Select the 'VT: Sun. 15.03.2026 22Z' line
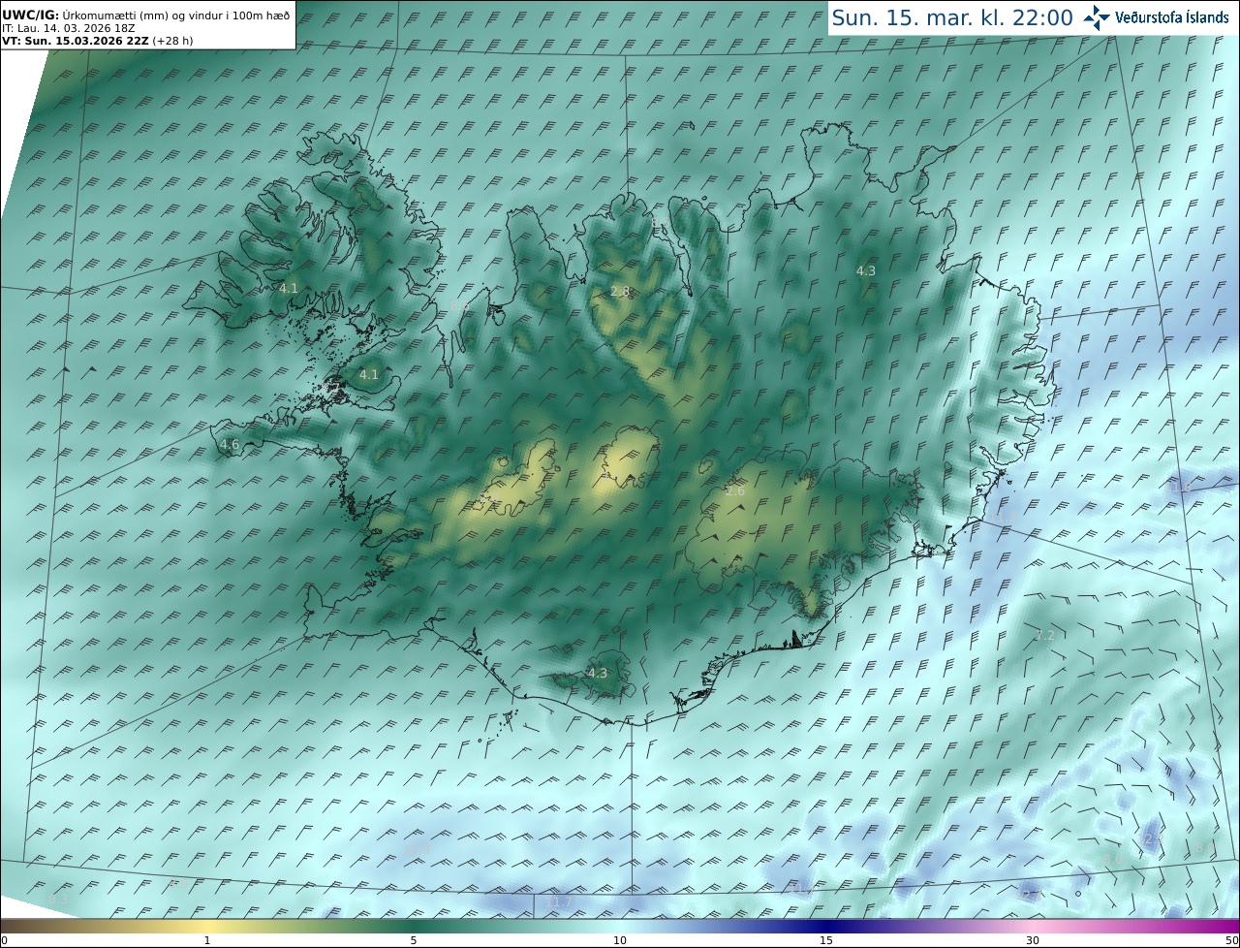The width and height of the screenshot is (1240, 948). pos(98,41)
